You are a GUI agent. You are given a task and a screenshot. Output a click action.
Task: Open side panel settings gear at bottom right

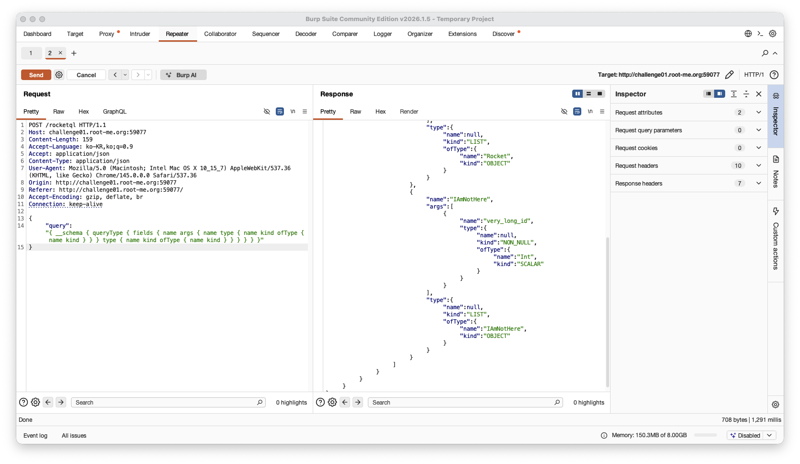coord(776,405)
